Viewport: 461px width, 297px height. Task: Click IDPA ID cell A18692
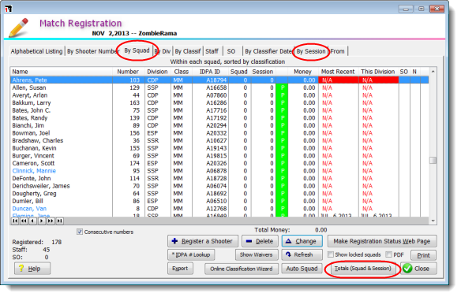(216, 194)
